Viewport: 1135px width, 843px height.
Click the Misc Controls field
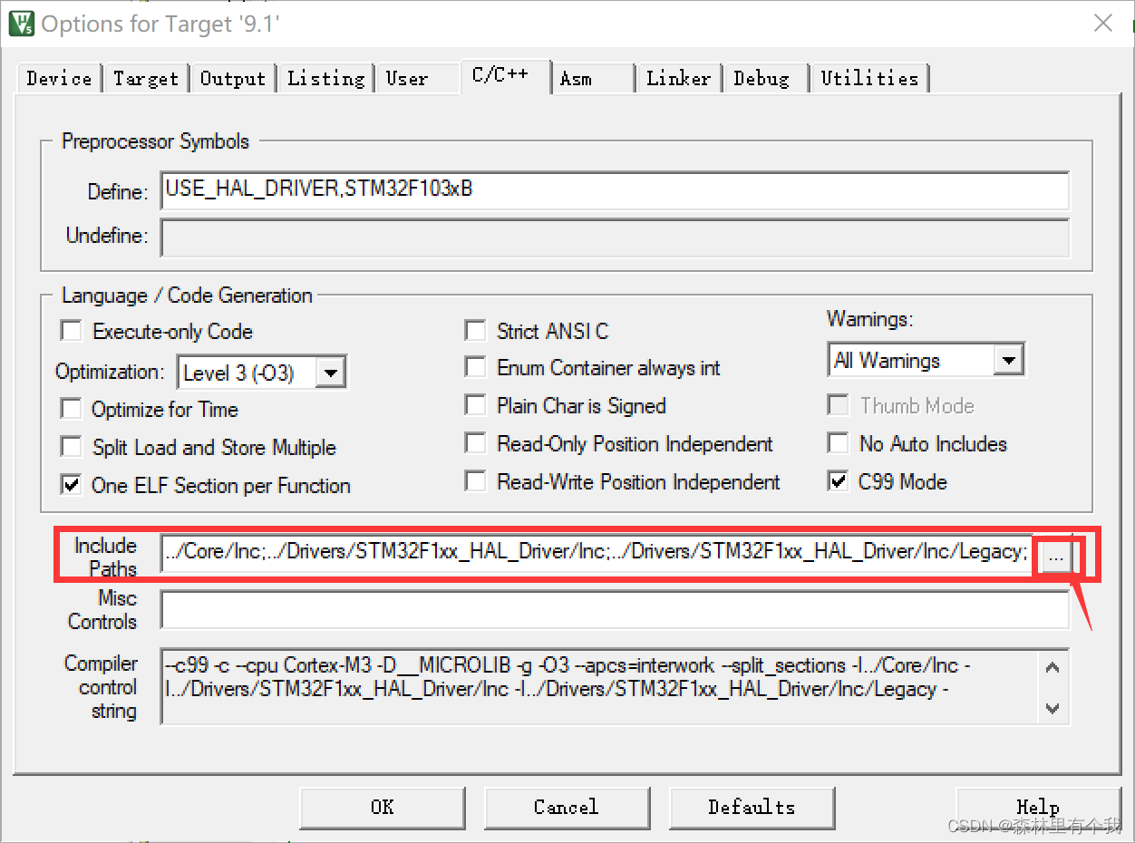pos(615,609)
